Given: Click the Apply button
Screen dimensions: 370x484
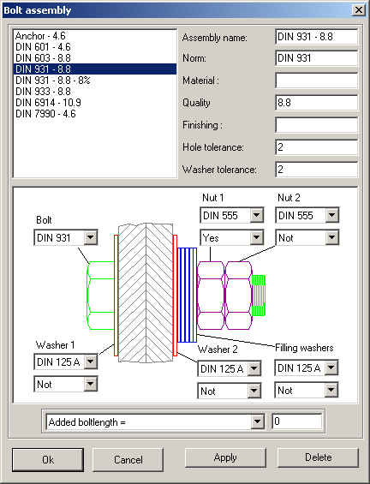Looking at the screenshot, I should (x=225, y=457).
